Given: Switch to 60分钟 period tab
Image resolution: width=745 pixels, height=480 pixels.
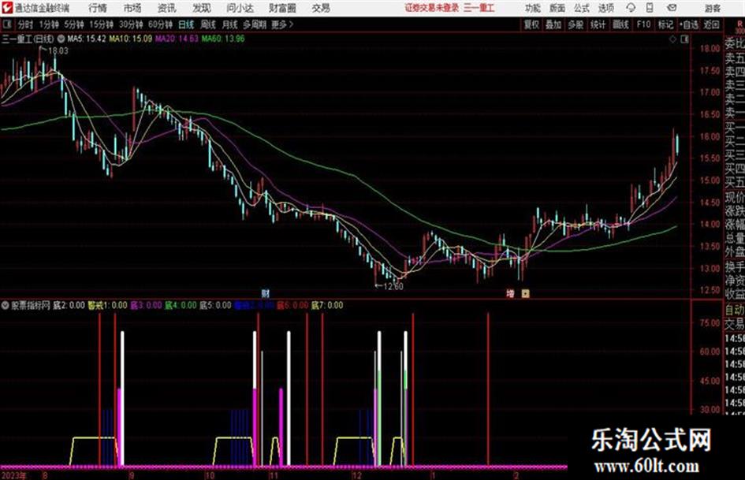Looking at the screenshot, I should click(161, 24).
